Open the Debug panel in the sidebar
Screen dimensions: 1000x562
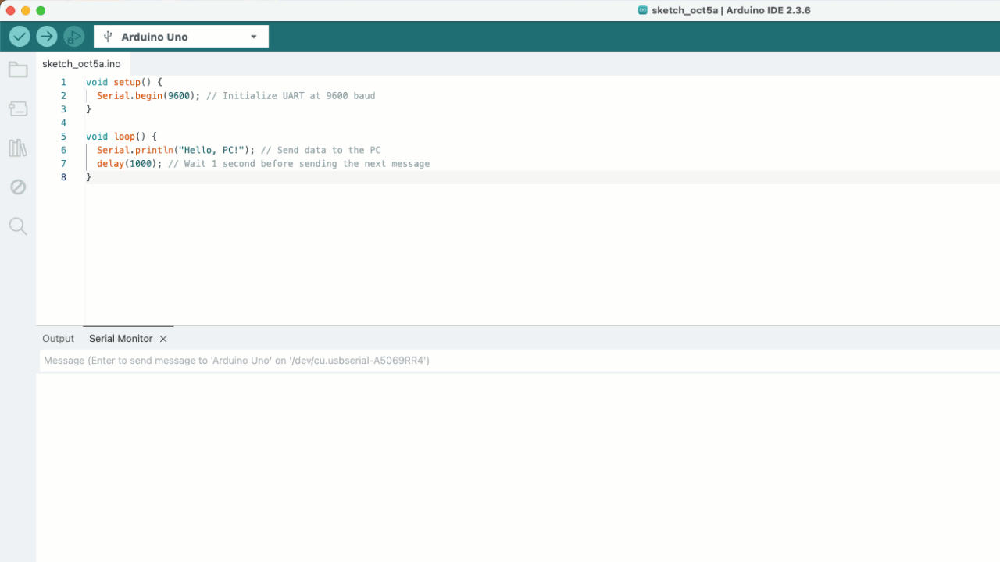(18, 187)
